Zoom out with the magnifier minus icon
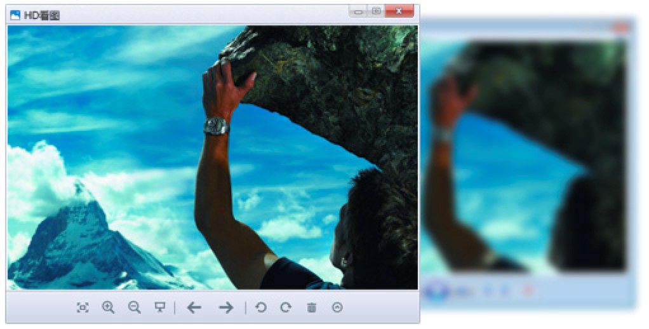Viewport: 649px width, 329px height. [x=134, y=307]
